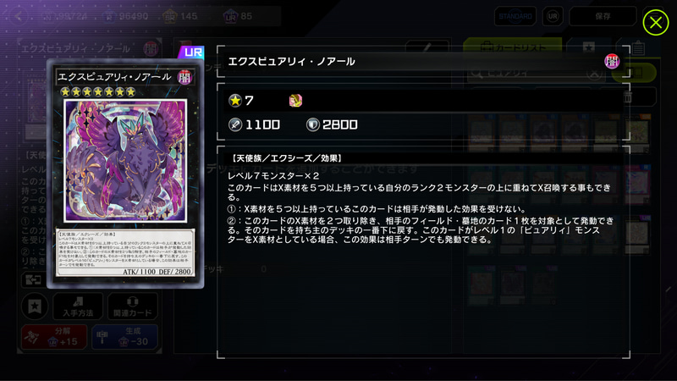Toggle the UR rarity filter button

click(x=553, y=16)
